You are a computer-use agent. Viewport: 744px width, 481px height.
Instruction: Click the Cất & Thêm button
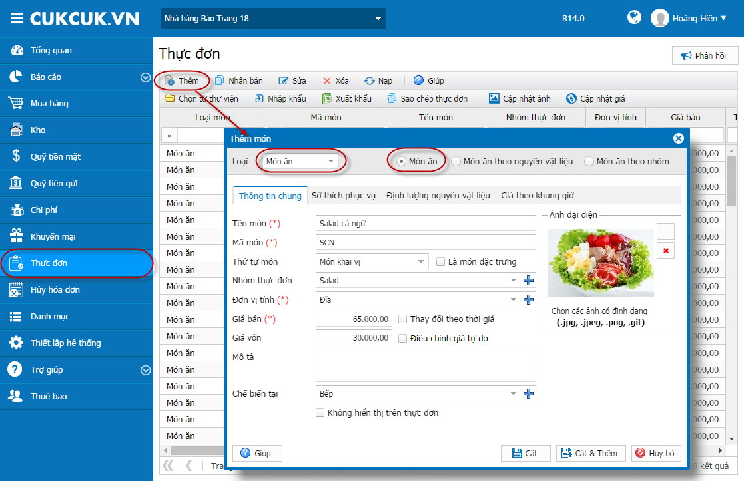591,453
